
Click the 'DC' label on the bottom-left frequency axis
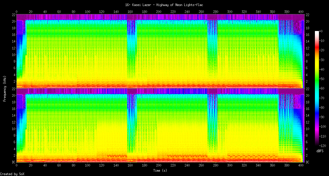[x=13, y=162]
